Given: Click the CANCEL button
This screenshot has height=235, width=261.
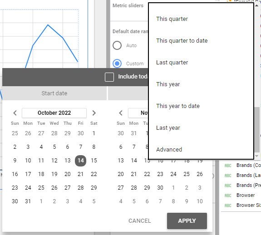Looking at the screenshot, I should pos(140,220).
